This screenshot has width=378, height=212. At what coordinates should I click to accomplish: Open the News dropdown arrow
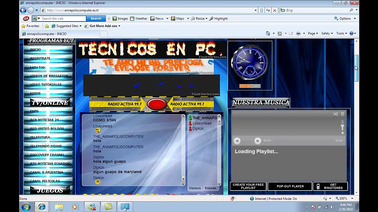(167, 19)
